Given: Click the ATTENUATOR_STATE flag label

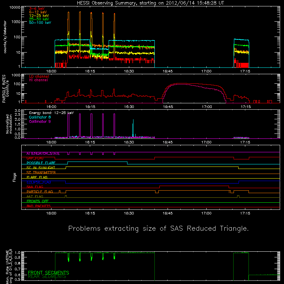Looking at the screenshot, I should pos(43,154).
